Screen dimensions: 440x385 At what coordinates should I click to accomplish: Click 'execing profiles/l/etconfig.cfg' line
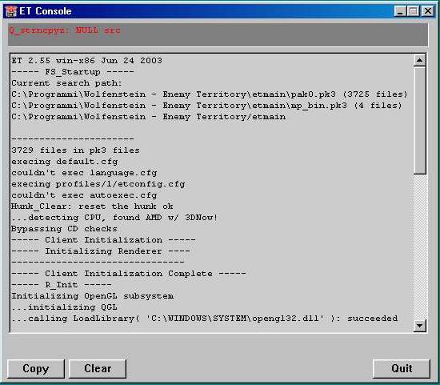point(98,184)
